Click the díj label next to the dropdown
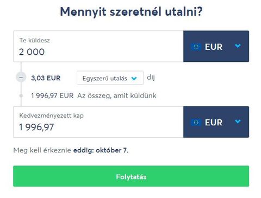261x198 pixels. (151, 78)
